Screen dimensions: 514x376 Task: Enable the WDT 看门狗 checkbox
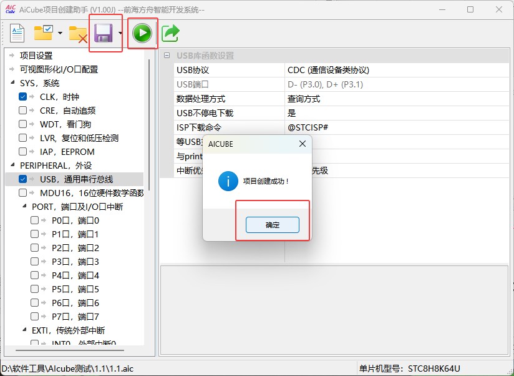[22, 124]
